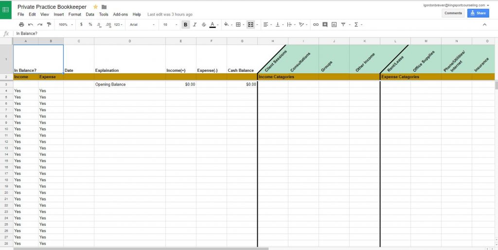Open the Insert menu

[59, 15]
